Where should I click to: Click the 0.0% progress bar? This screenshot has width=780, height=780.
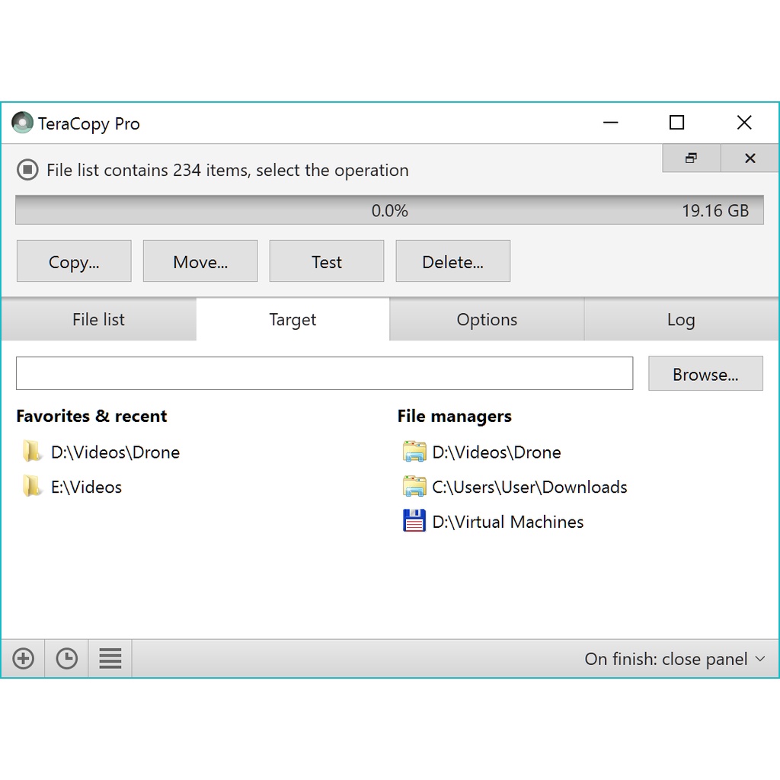(x=389, y=211)
